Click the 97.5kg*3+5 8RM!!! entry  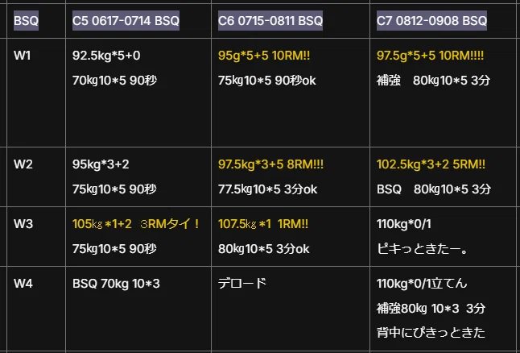pos(270,164)
